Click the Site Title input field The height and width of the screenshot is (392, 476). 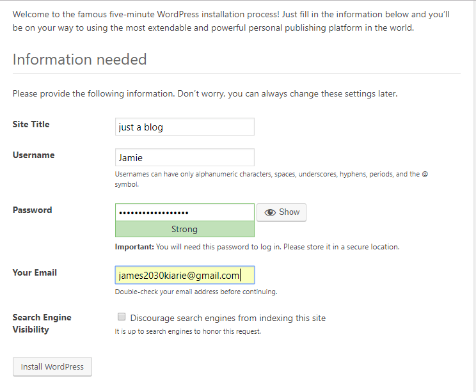[x=184, y=127]
